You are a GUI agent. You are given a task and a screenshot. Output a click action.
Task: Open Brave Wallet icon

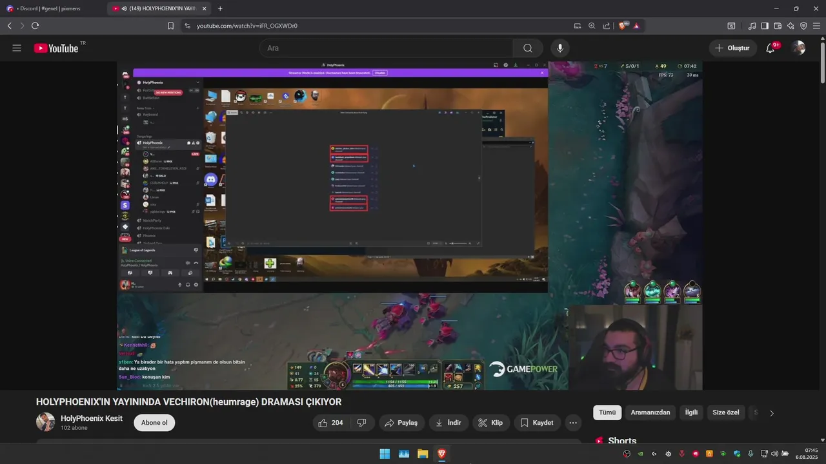click(778, 26)
